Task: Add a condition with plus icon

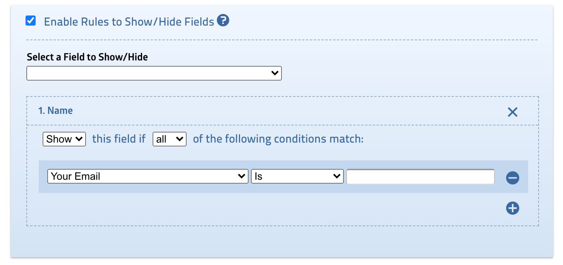Action: point(512,208)
